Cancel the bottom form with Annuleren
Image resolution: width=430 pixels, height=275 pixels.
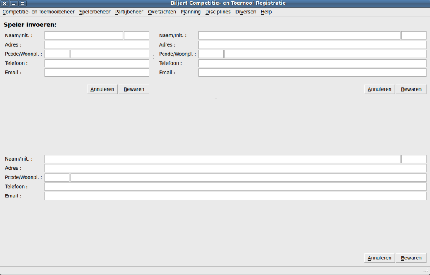pos(380,258)
